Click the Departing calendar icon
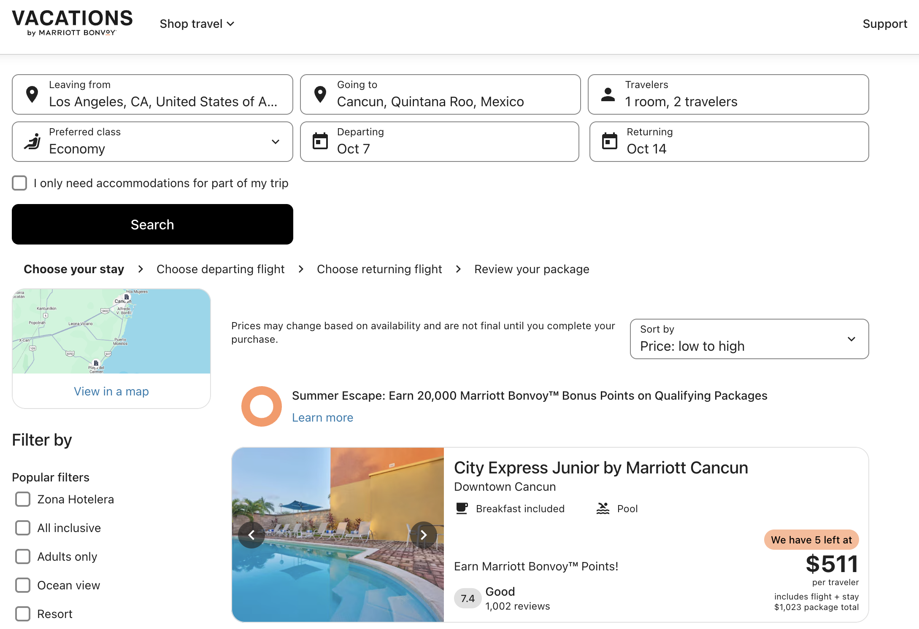 point(320,141)
